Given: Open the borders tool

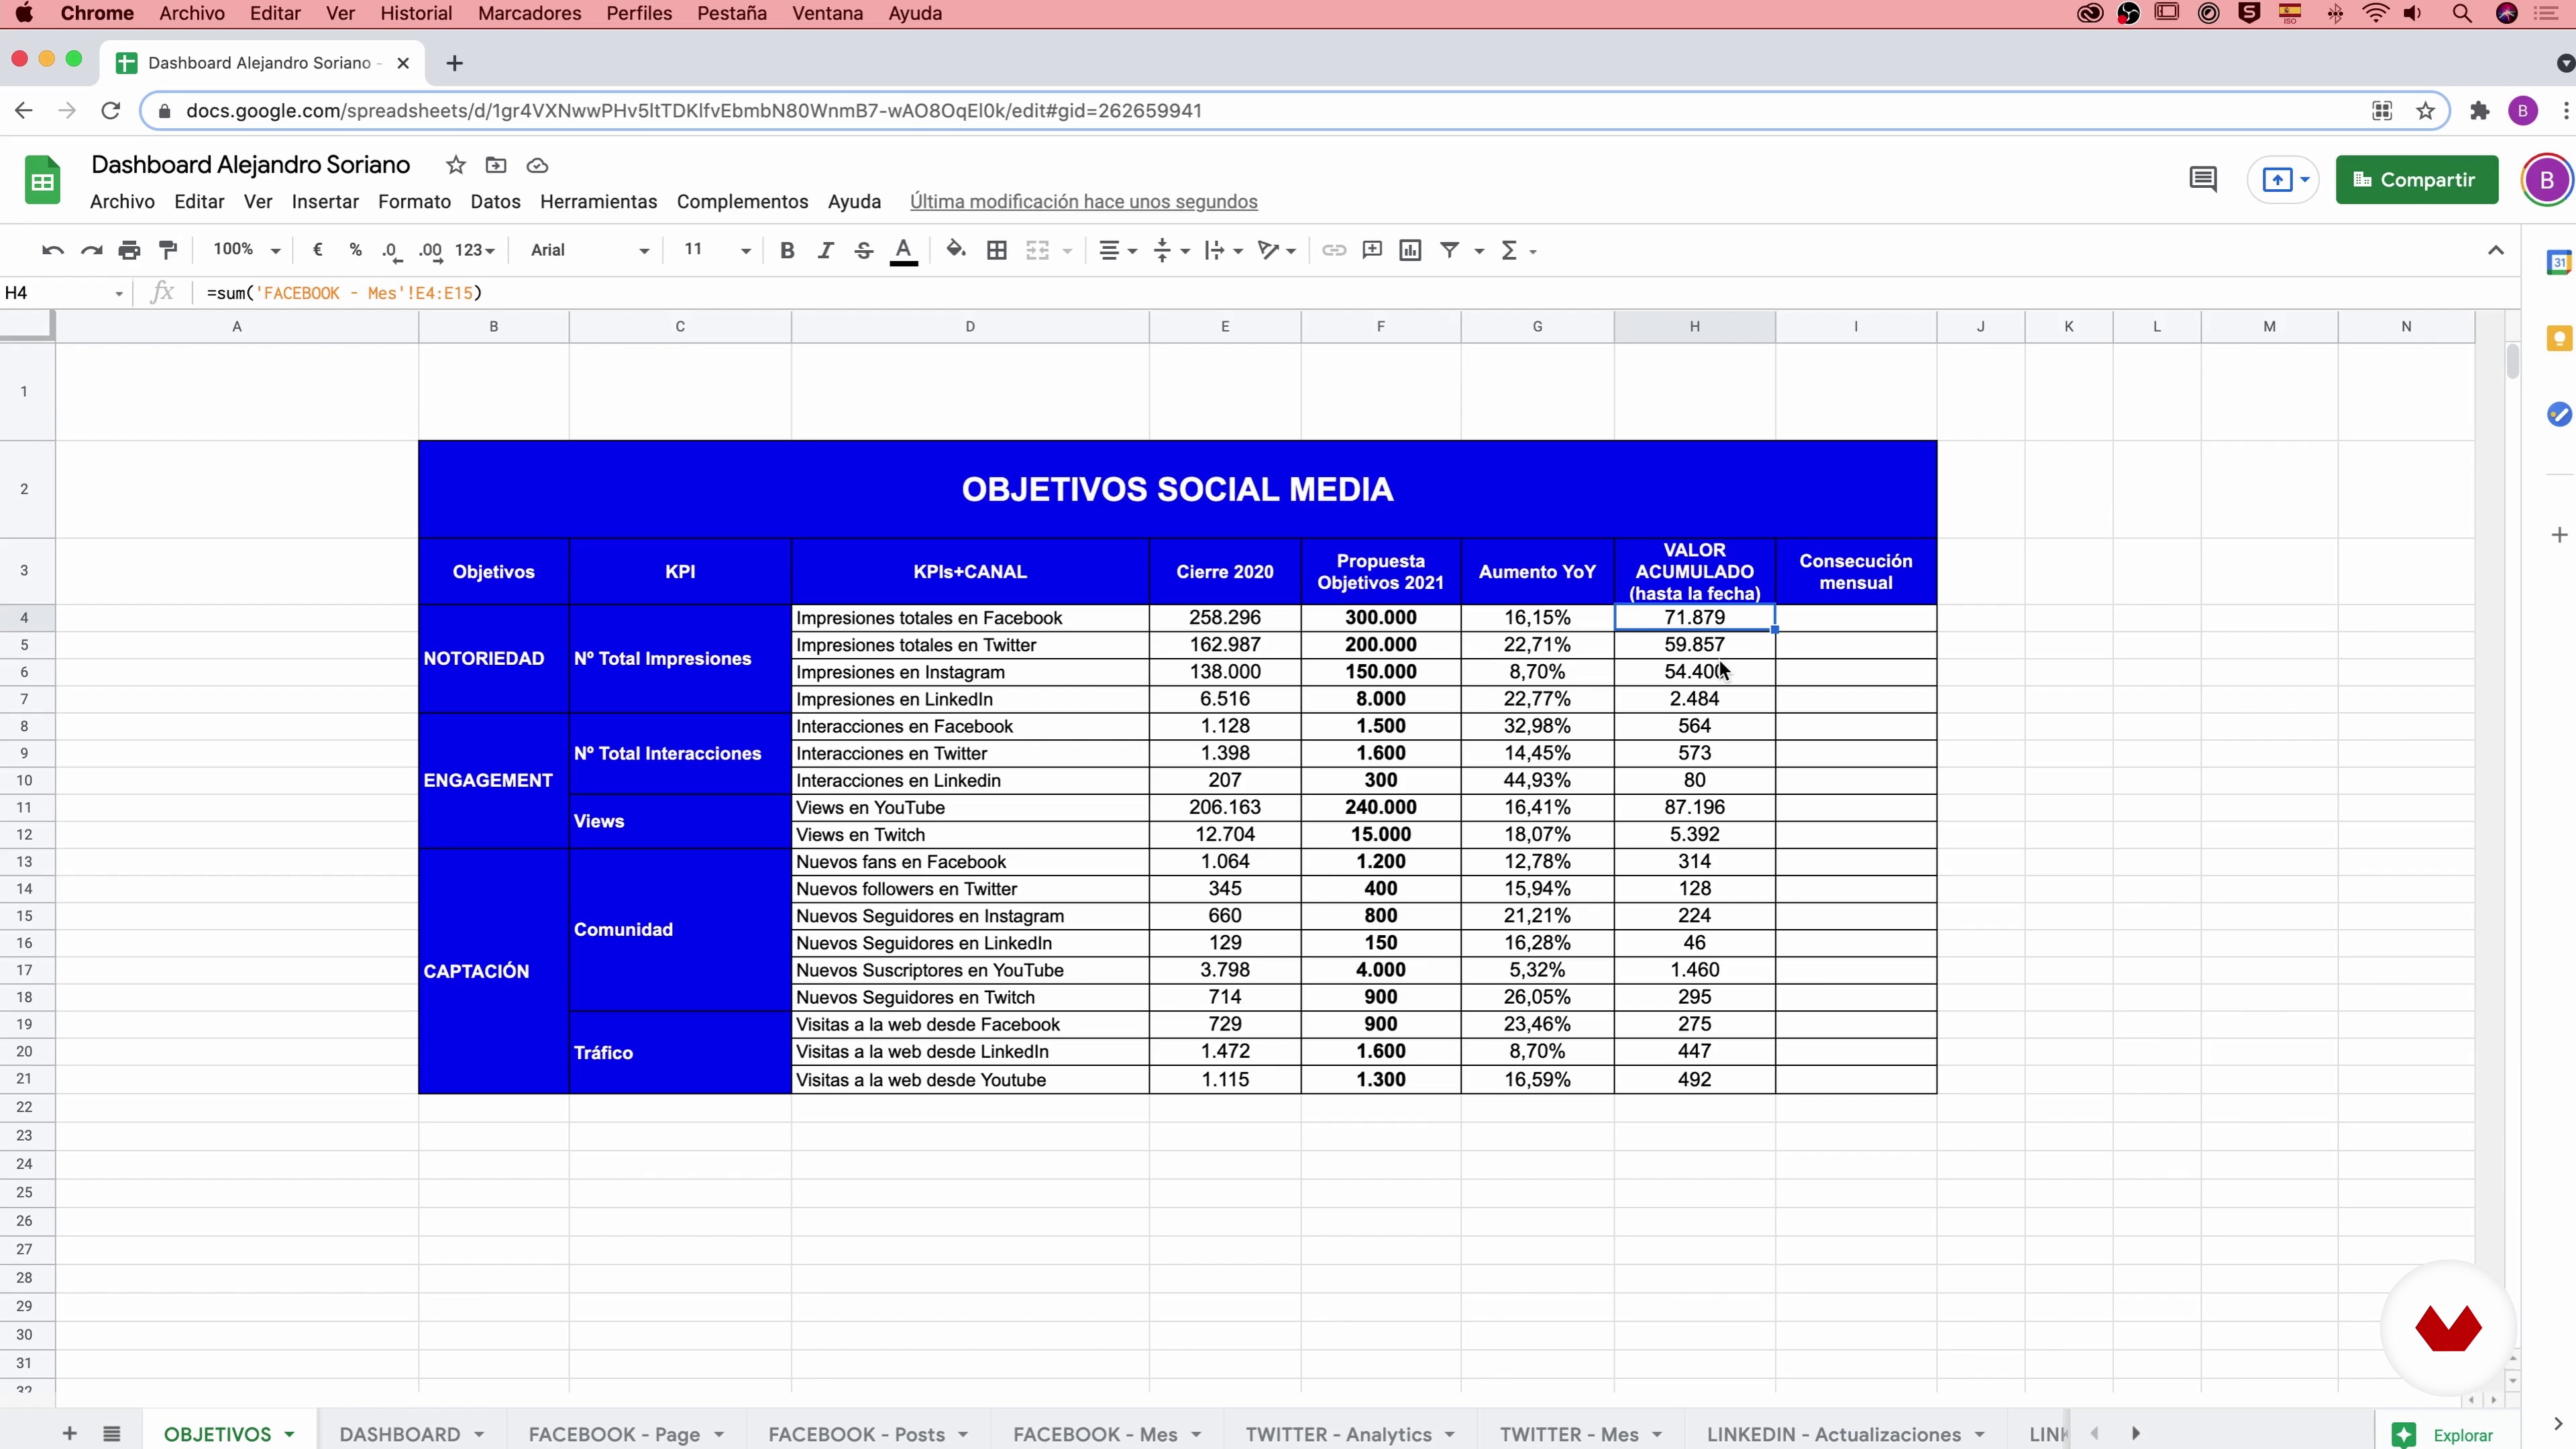Looking at the screenshot, I should coord(996,250).
